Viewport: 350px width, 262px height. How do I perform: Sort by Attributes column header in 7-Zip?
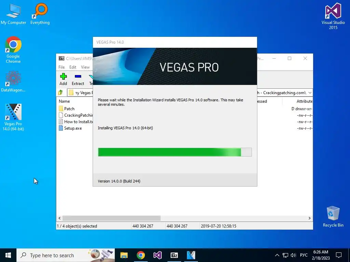coord(305,101)
